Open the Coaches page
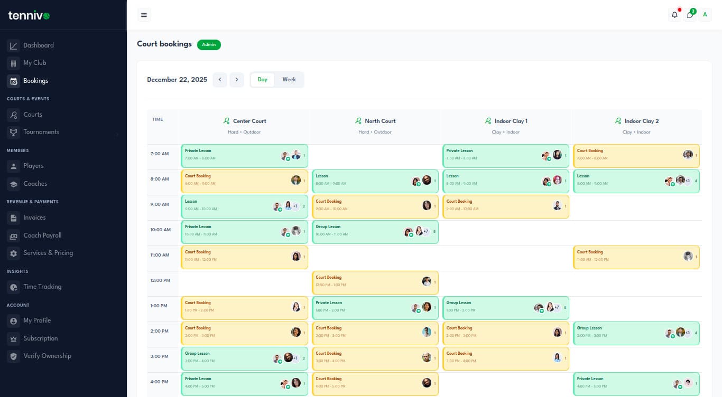The width and height of the screenshot is (722, 397). 35,184
